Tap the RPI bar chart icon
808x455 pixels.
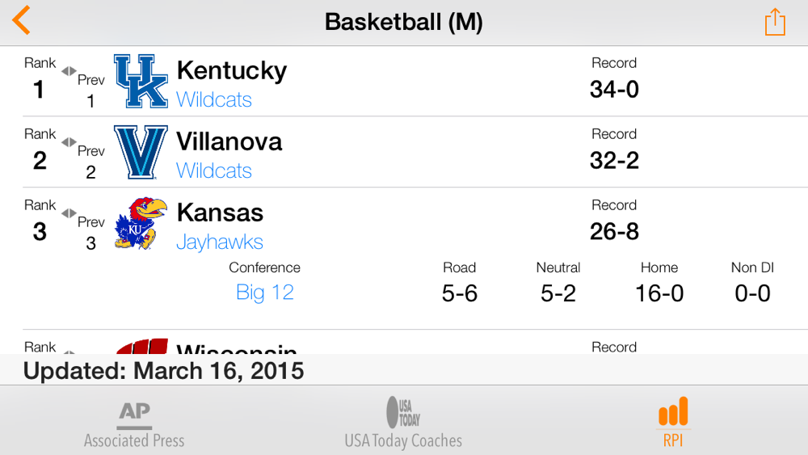tap(673, 411)
